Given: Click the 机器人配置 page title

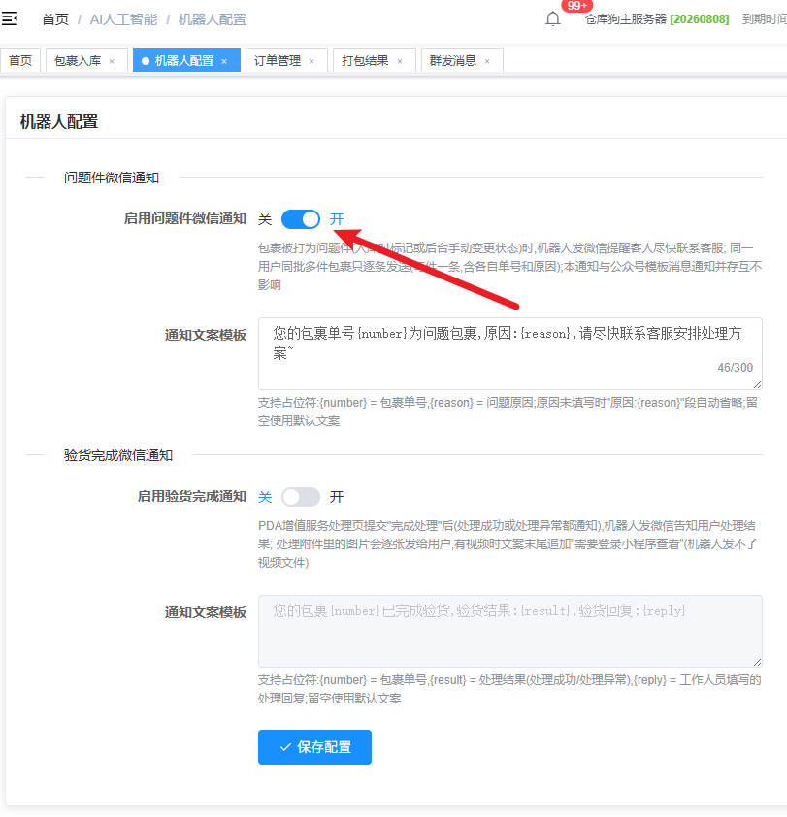Looking at the screenshot, I should (x=59, y=122).
